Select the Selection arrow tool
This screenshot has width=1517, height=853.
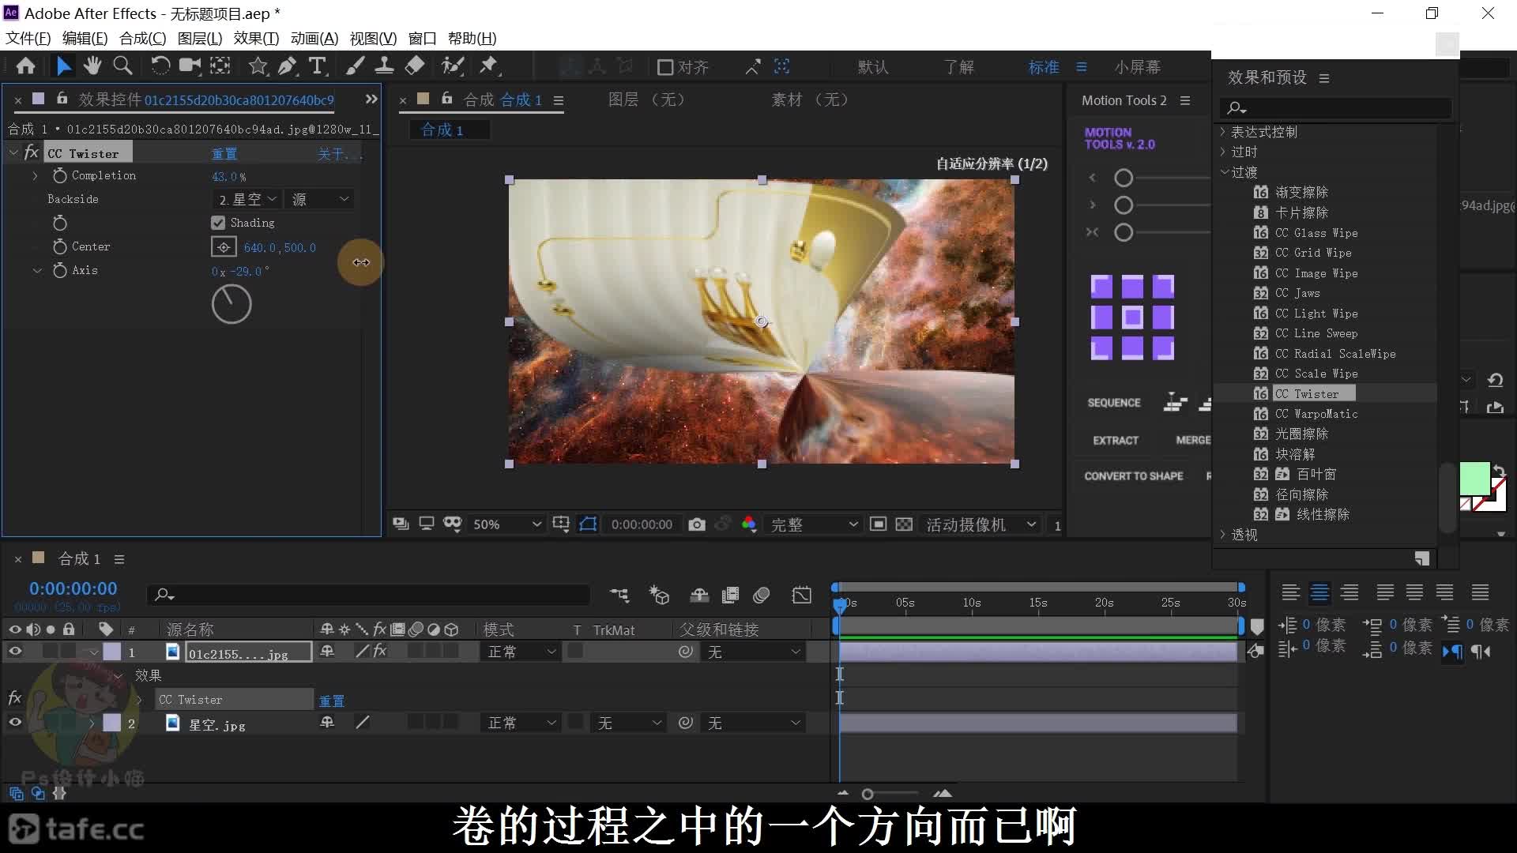point(64,66)
